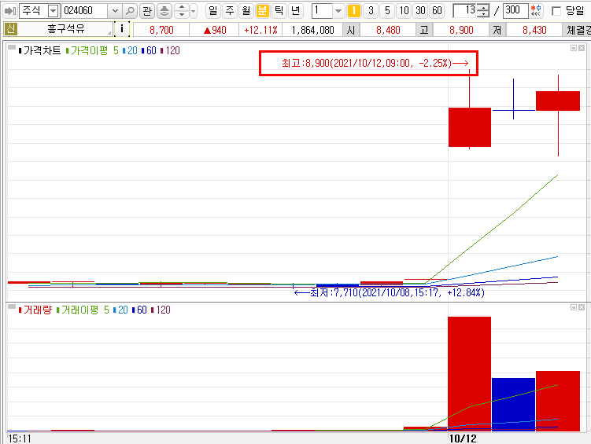Select the 3-minute interval button
The height and width of the screenshot is (444, 591).
click(371, 10)
